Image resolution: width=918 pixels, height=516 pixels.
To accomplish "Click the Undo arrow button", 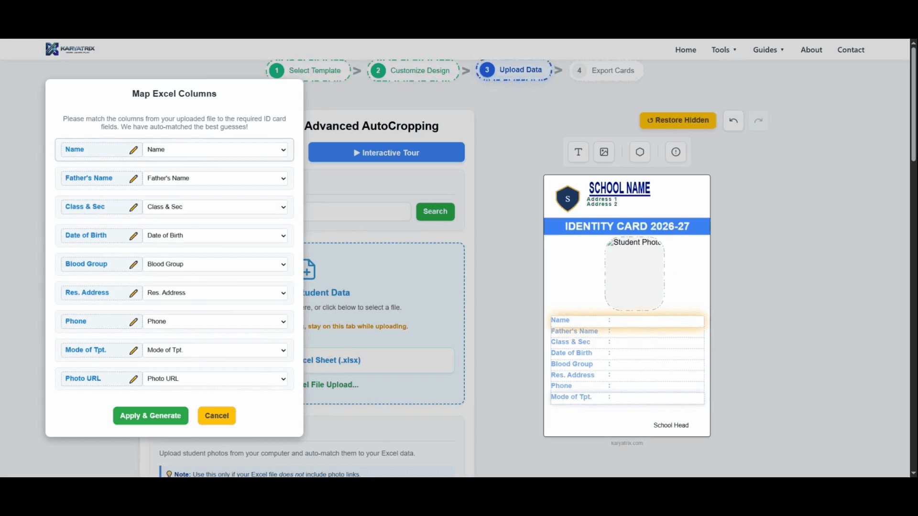I will click(733, 120).
